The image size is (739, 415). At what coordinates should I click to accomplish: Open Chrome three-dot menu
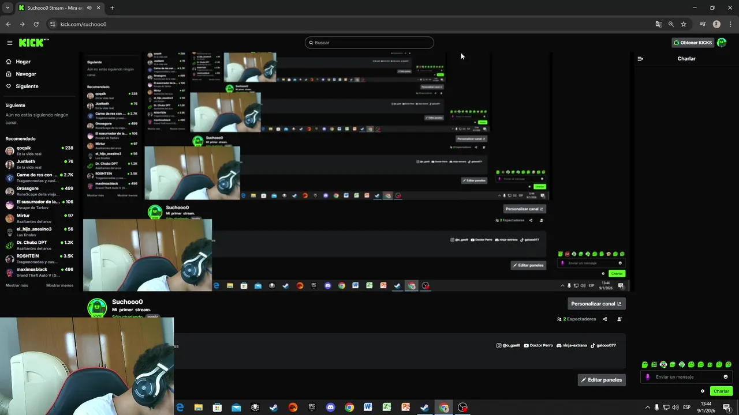click(729, 24)
